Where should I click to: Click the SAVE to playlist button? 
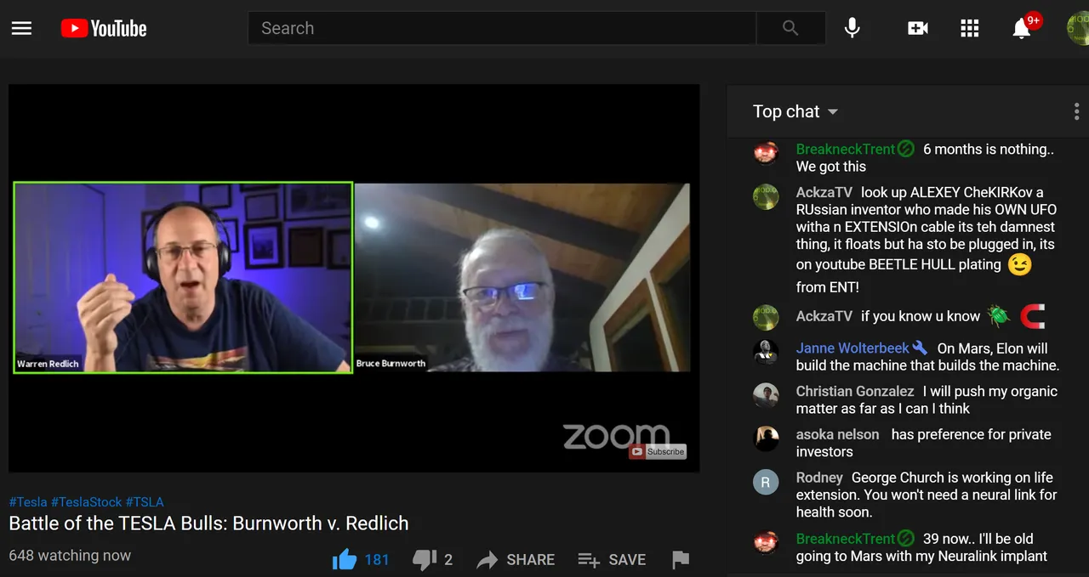click(612, 559)
